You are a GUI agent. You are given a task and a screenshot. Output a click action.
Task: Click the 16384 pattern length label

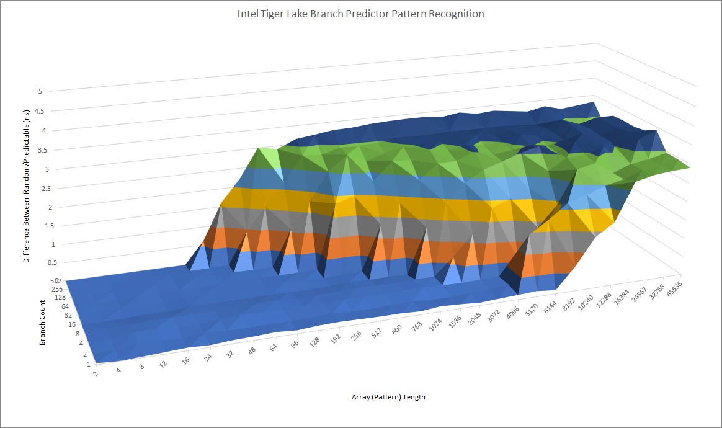click(622, 296)
